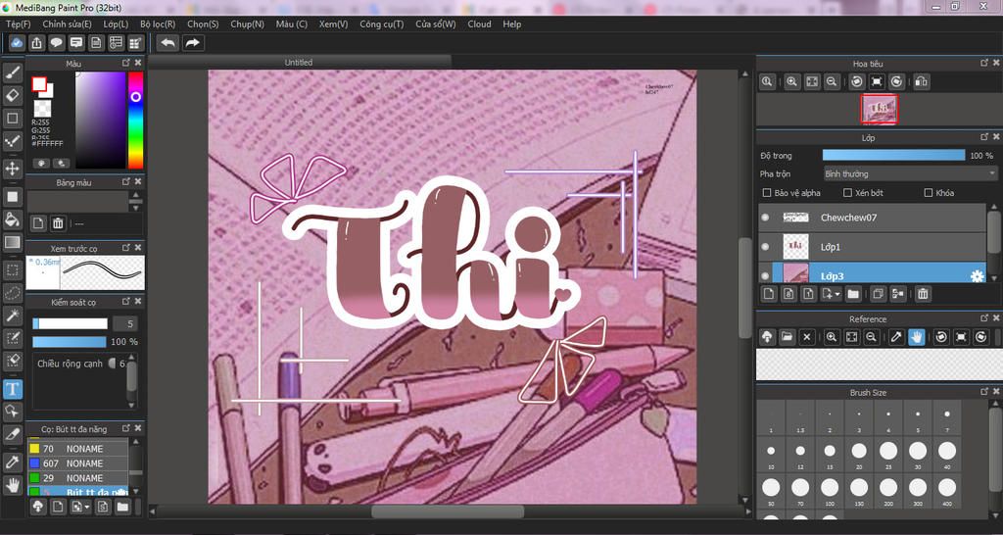Undock the Lớp panel
The image size is (1003, 535).
(983, 137)
